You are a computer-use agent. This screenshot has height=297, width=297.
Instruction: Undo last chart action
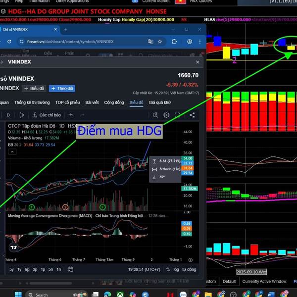click(x=71, y=115)
